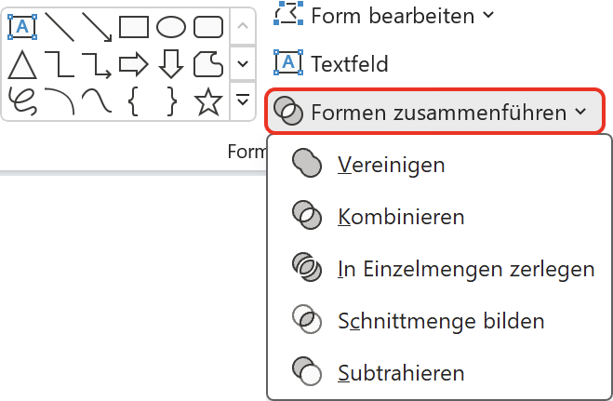Choose the arrow line shape
Viewport: 613px width, 401px height.
(x=97, y=27)
